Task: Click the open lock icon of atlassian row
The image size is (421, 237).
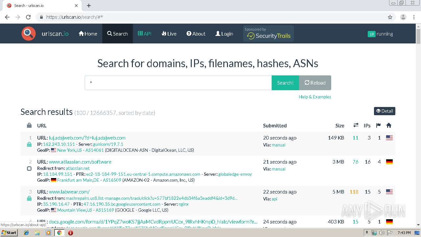Action: tap(29, 168)
